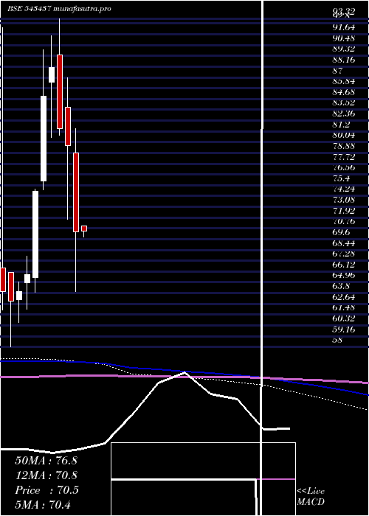Click the '<<Live MACD' label

[311, 496]
